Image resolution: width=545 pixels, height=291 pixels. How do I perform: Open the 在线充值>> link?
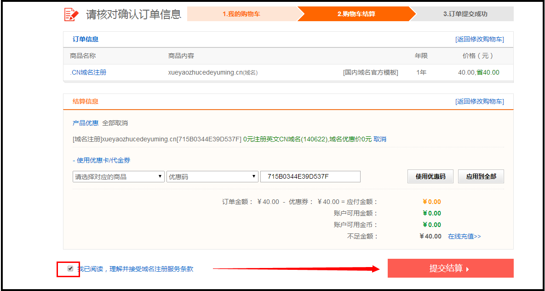464,236
